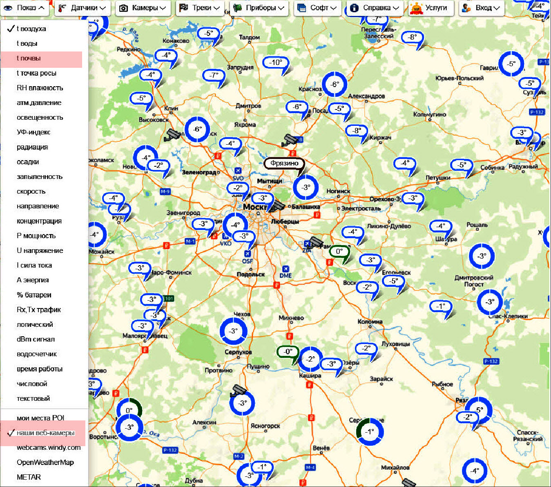Toggle the checked 't воздуха' layer

tap(31, 29)
